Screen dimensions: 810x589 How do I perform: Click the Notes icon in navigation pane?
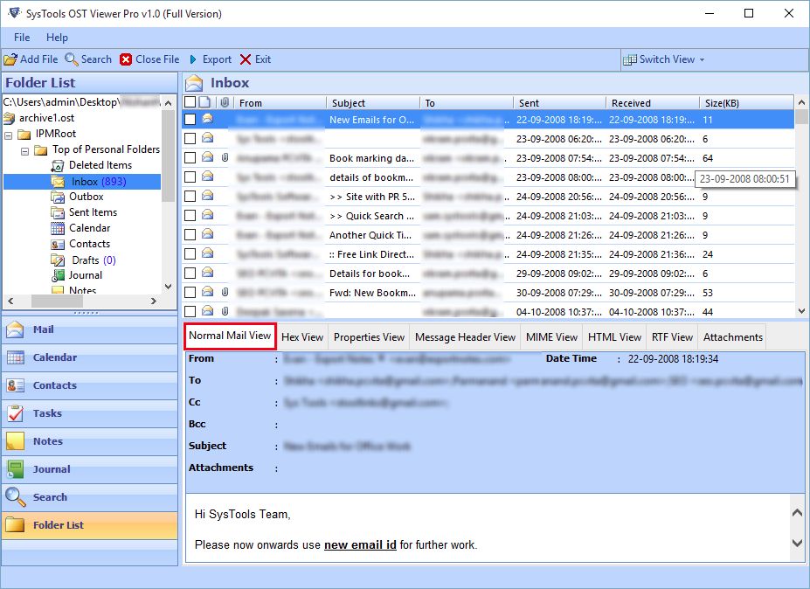click(15, 441)
